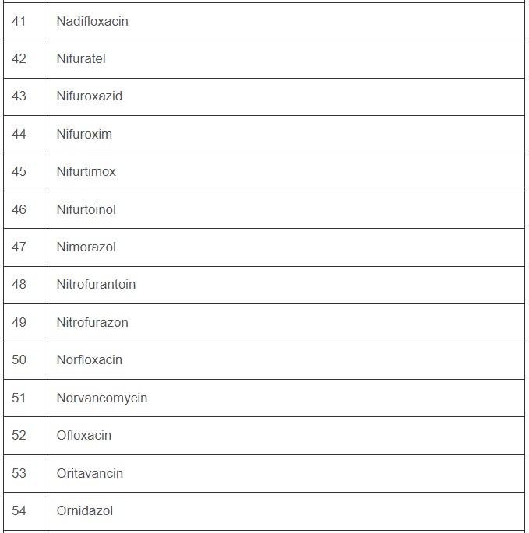
Task: Click the Nitrofurazon table cell
Action: click(92, 322)
